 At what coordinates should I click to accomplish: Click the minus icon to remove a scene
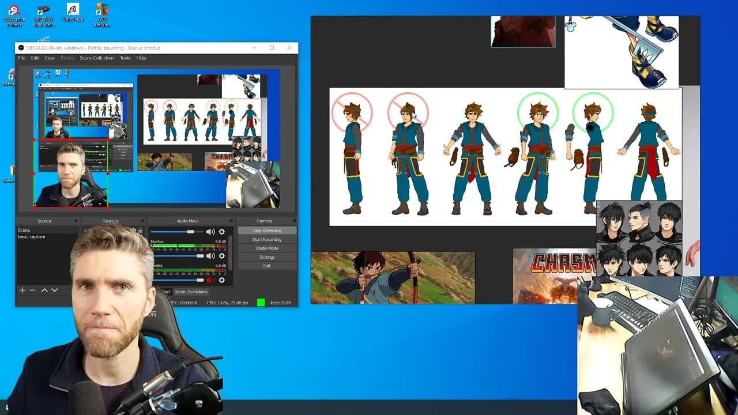coord(31,290)
